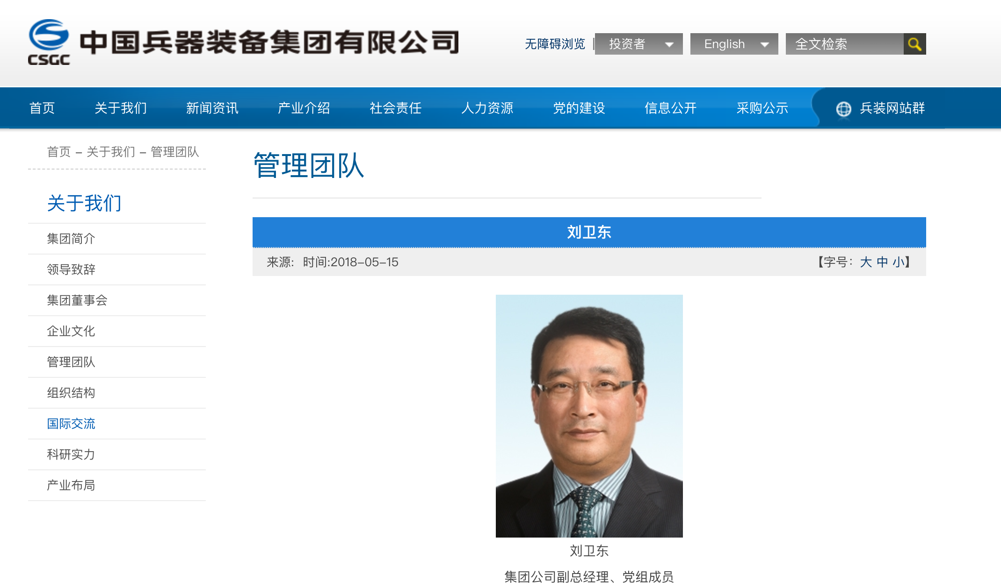Open 产业布局 sidebar entry

point(71,485)
